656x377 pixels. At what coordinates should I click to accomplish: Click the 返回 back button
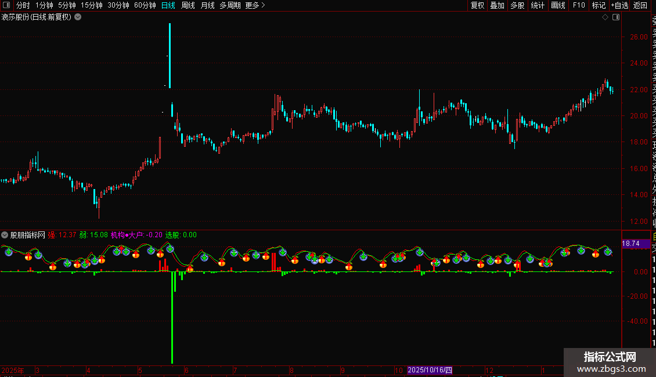[x=640, y=5]
